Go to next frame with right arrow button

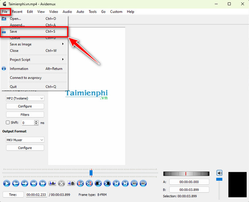(x=25, y=183)
